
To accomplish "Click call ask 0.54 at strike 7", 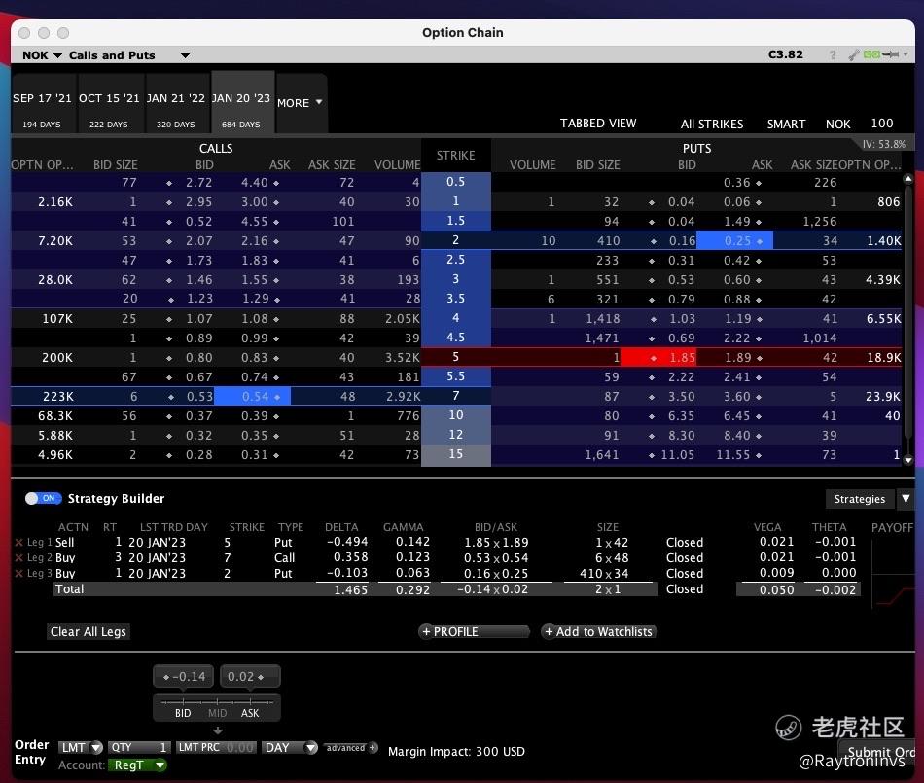I will tap(252, 397).
